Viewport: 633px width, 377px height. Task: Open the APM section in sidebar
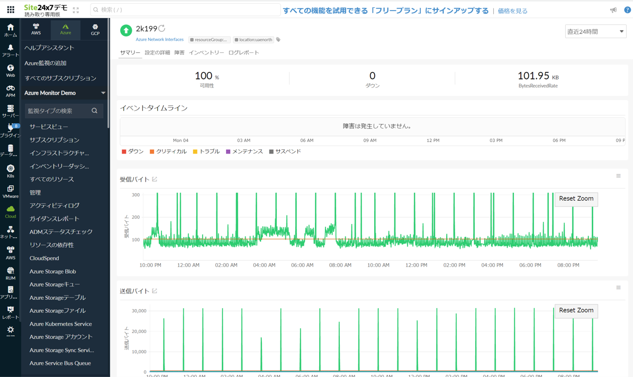(x=10, y=89)
